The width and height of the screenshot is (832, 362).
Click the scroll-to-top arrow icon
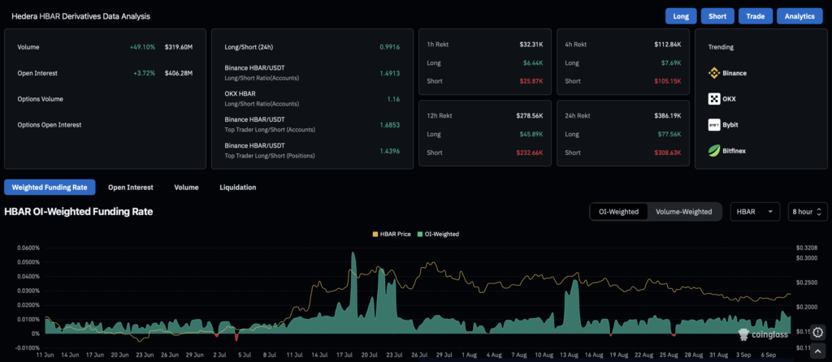point(817,353)
